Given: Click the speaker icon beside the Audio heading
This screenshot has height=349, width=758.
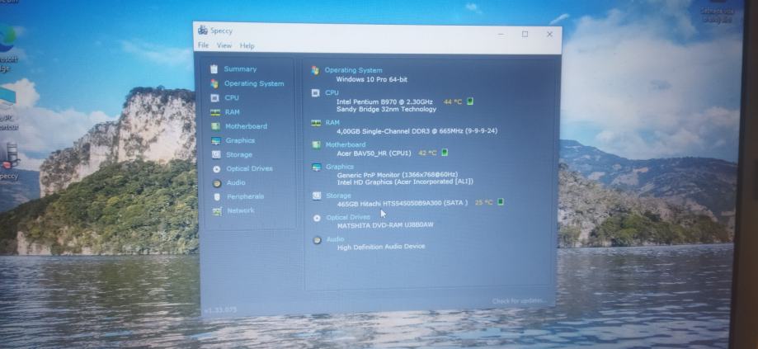Looking at the screenshot, I should tap(317, 240).
